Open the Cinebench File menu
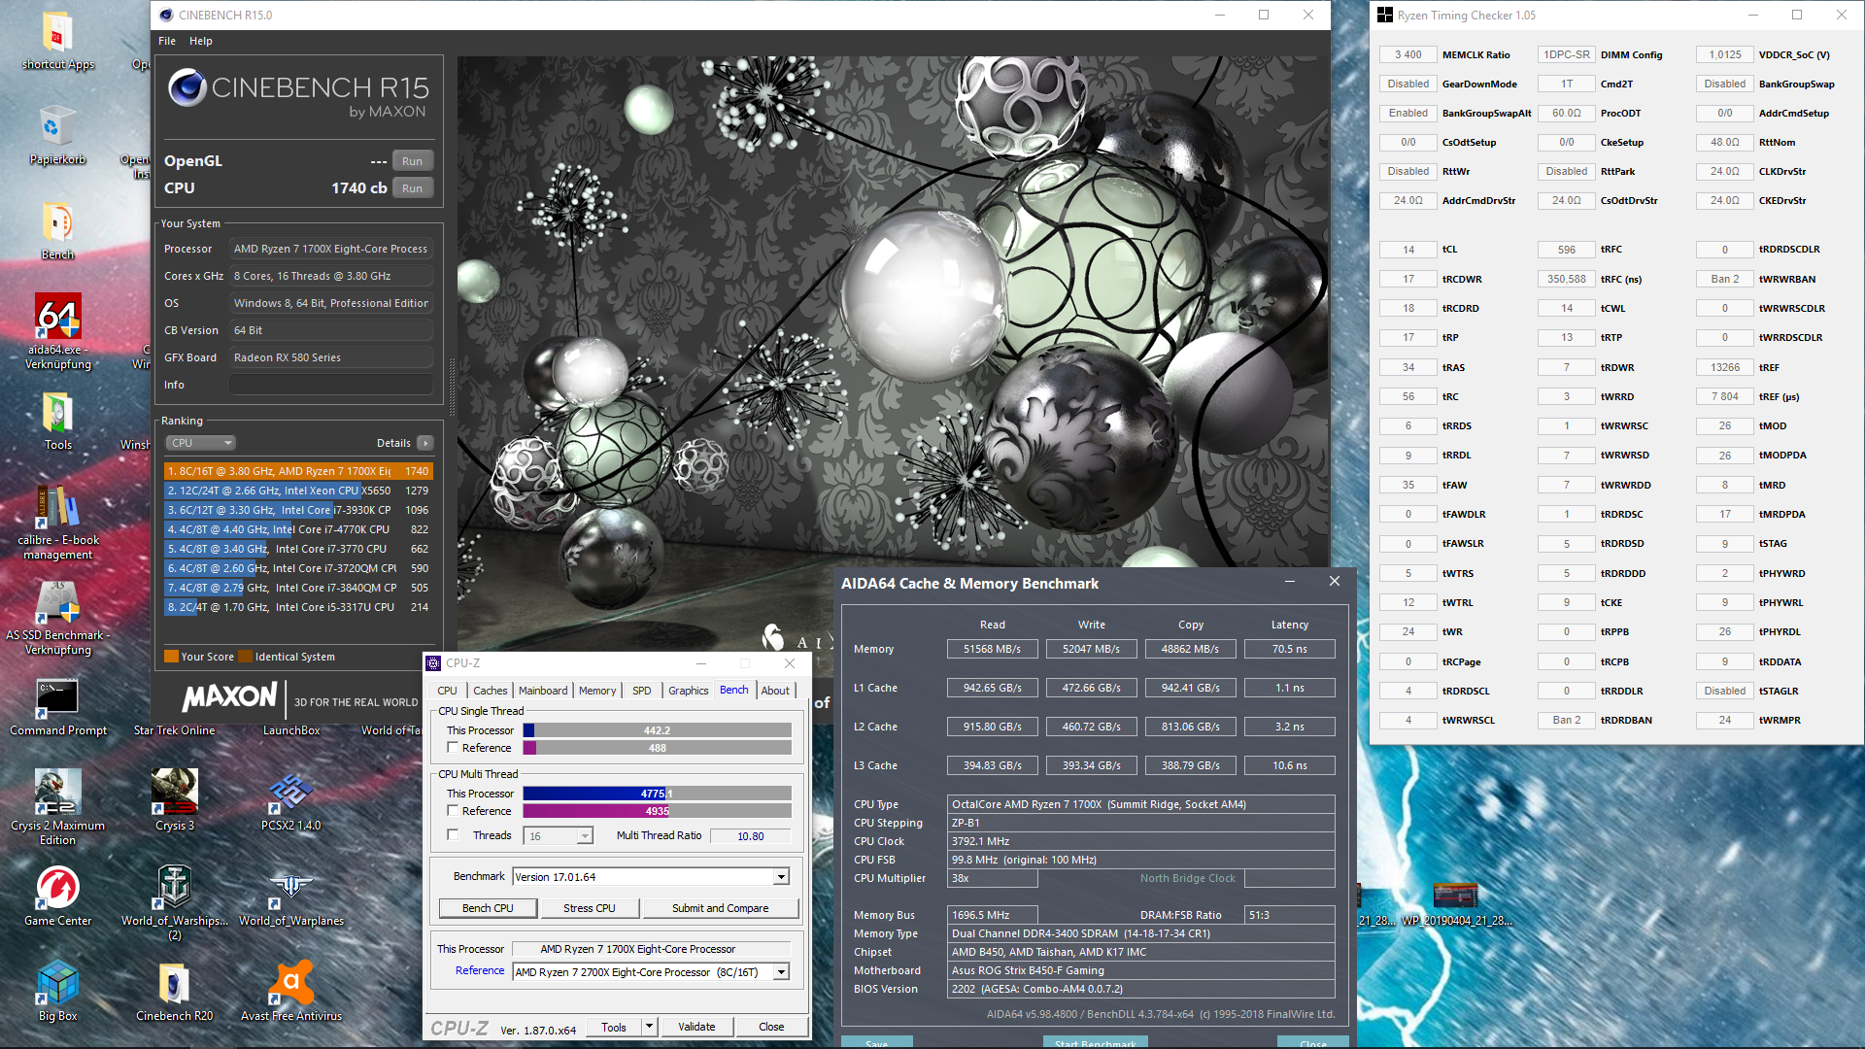Image resolution: width=1865 pixels, height=1049 pixels. [x=167, y=41]
